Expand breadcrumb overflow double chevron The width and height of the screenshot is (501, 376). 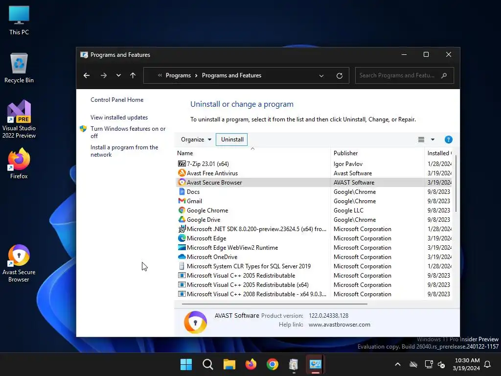tap(160, 75)
